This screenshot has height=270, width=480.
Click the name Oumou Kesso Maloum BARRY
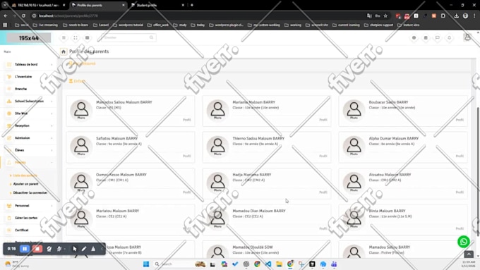coord(121,175)
